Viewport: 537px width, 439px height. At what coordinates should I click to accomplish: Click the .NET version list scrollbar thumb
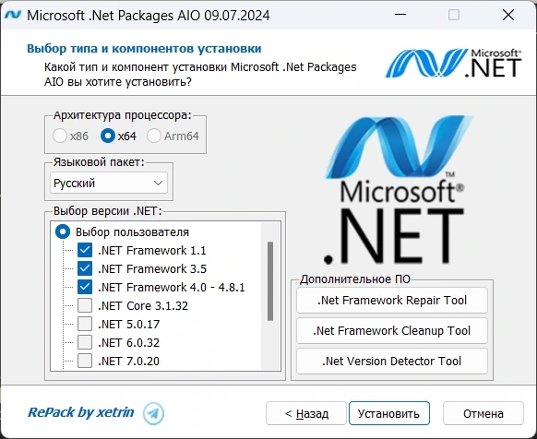click(x=270, y=281)
